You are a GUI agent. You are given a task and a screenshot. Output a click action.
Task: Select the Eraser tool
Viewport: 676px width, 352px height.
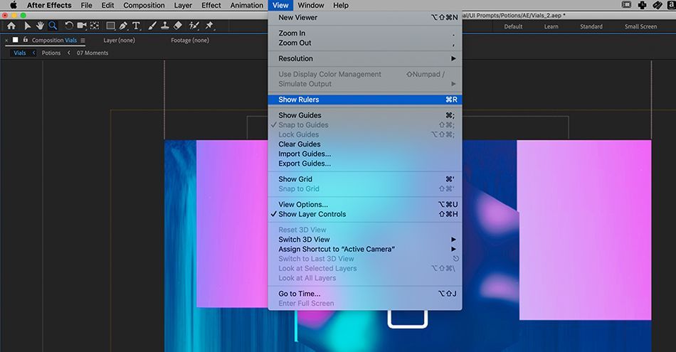[x=178, y=26]
